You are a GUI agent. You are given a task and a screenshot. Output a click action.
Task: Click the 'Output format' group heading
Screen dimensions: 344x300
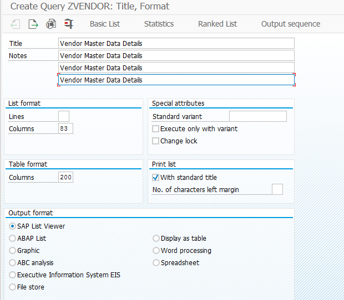click(31, 213)
